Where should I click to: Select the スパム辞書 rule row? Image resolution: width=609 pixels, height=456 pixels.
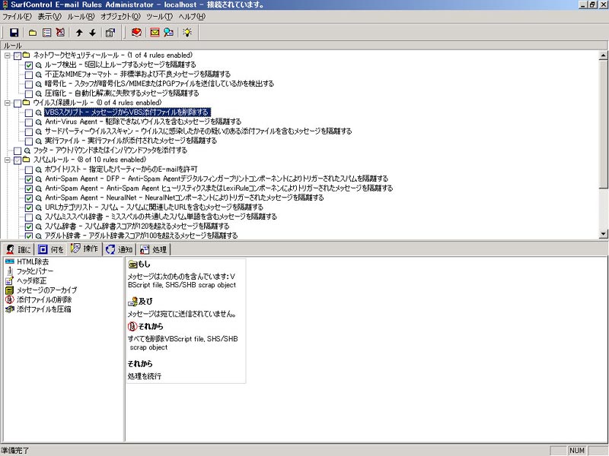click(x=137, y=226)
